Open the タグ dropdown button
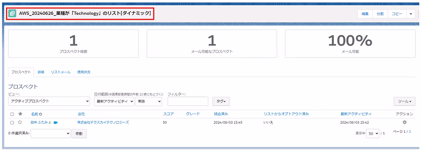Viewport: 421px width, 152px height. [x=221, y=101]
